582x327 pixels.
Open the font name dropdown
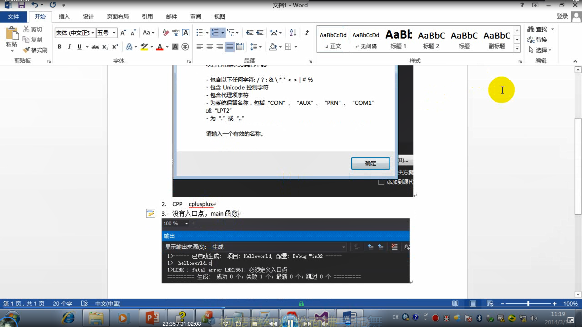tap(94, 33)
